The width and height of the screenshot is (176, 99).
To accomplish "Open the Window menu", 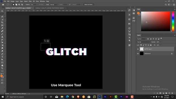I will [42, 1].
